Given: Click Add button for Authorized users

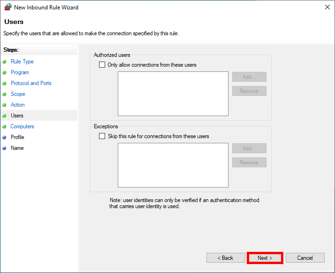Looking at the screenshot, I should (249, 77).
